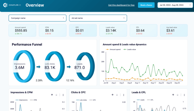Click the 2.28% conversion rate text
This screenshot has width=194, height=111.
(39, 81)
